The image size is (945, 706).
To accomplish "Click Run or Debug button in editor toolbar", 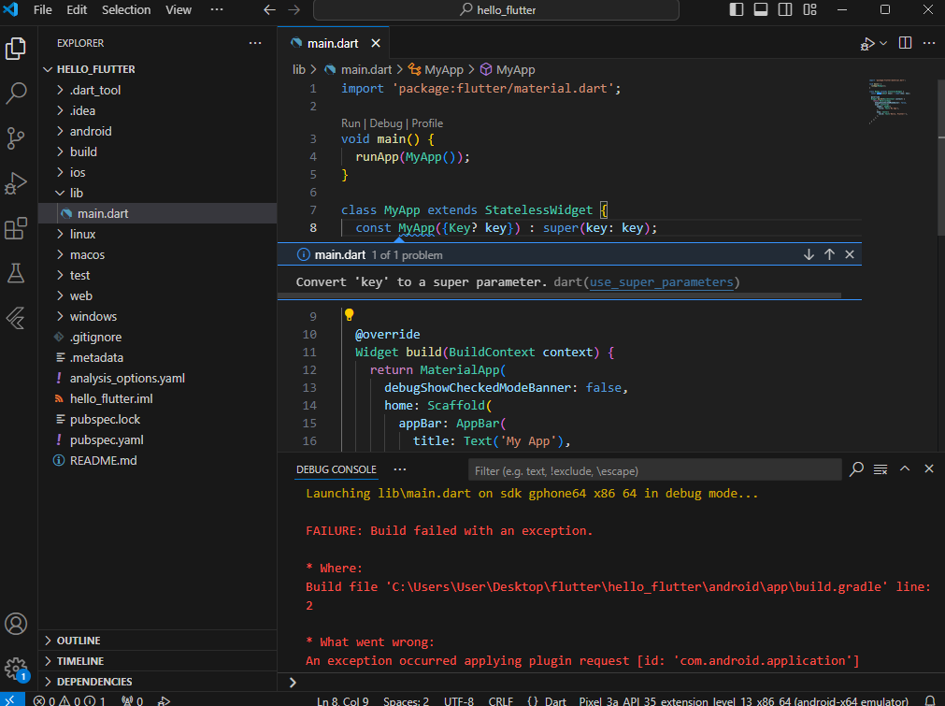I will click(867, 43).
